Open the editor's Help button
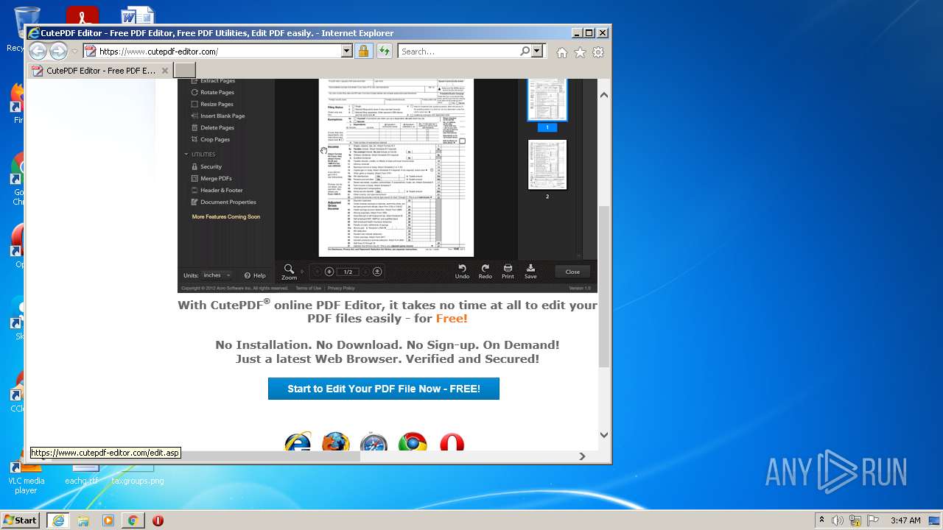 pyautogui.click(x=255, y=275)
